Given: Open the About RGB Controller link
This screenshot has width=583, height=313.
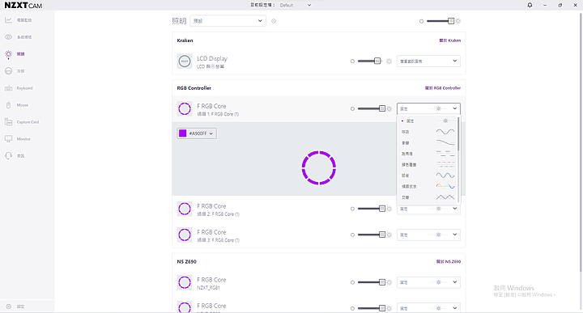Looking at the screenshot, I should pos(443,88).
